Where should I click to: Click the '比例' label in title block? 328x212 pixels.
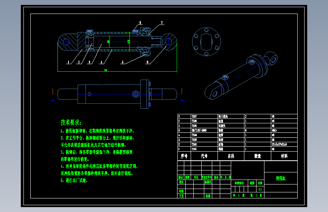coord(260,183)
